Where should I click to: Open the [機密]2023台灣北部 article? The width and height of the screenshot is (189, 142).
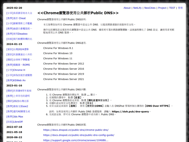pos(17,101)
